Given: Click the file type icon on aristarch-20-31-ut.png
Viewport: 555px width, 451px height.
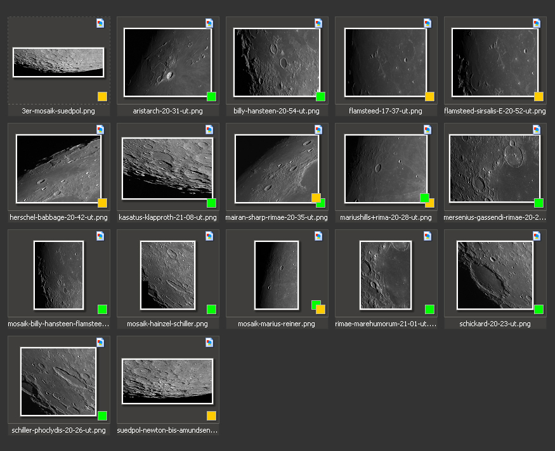Looking at the screenshot, I should 209,23.
